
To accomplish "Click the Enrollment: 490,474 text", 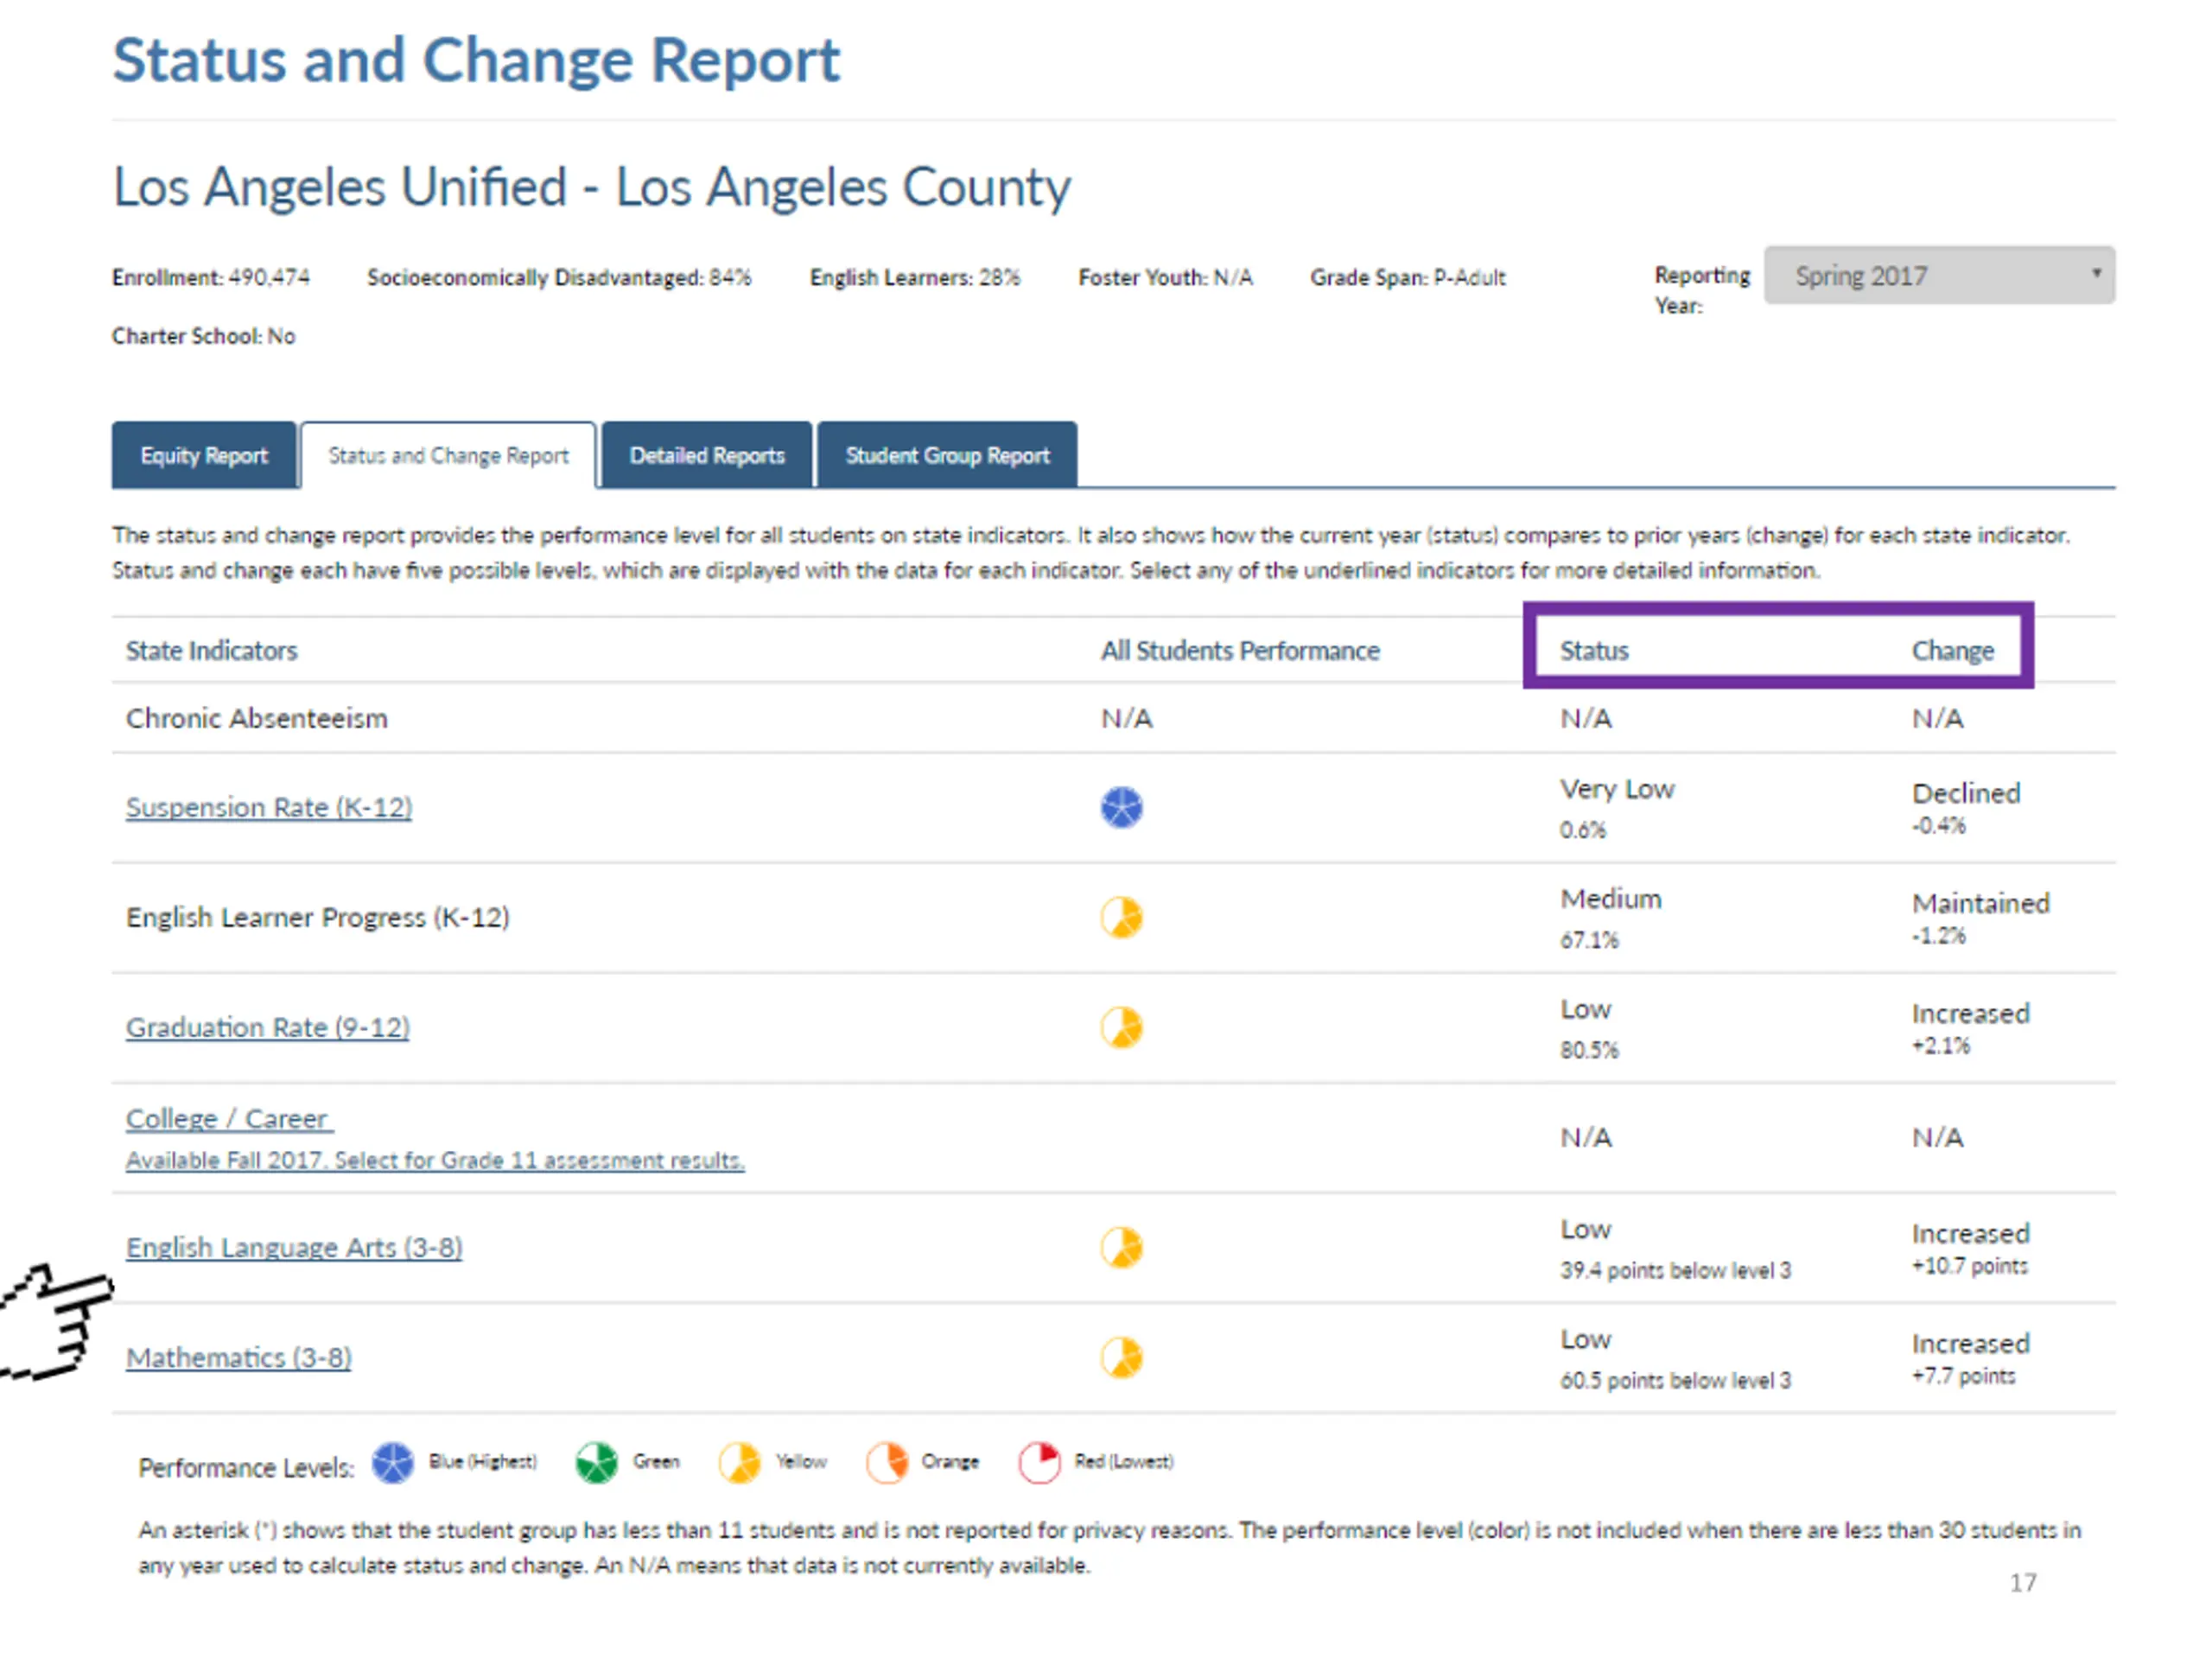I will pyautogui.click(x=210, y=277).
